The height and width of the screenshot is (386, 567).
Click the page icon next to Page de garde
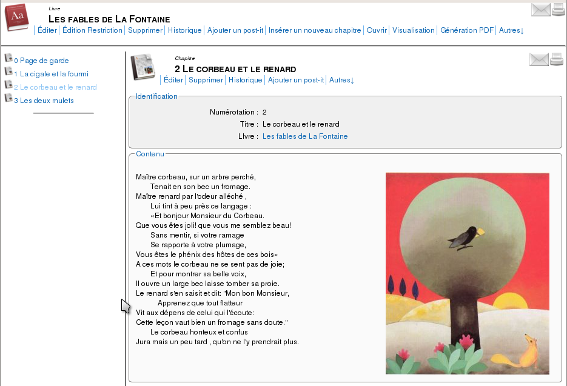(8, 58)
